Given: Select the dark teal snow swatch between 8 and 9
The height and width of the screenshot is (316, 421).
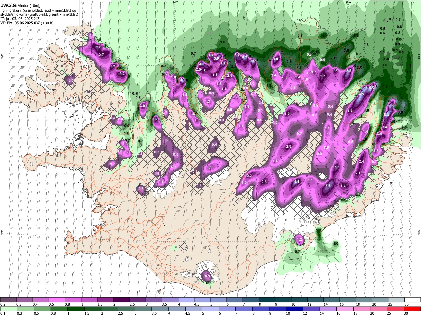Looking at the screenshot, I should [267, 300].
